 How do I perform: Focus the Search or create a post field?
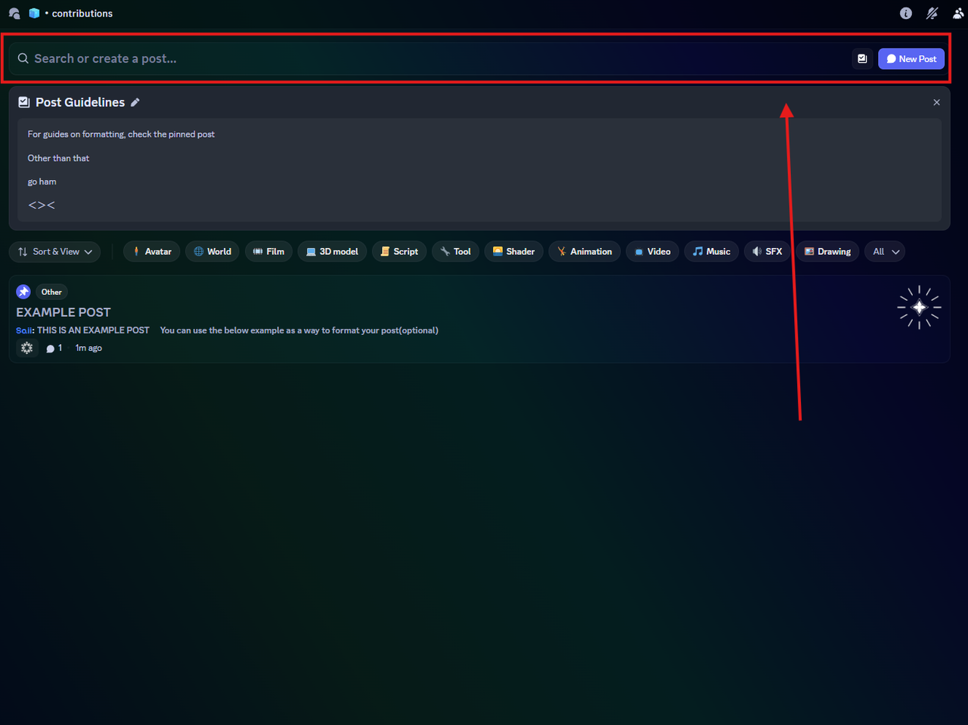(431, 59)
